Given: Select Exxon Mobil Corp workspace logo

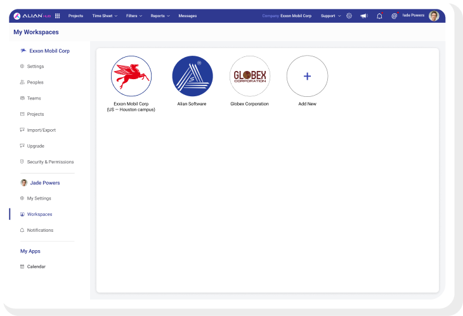Looking at the screenshot, I should (x=131, y=76).
